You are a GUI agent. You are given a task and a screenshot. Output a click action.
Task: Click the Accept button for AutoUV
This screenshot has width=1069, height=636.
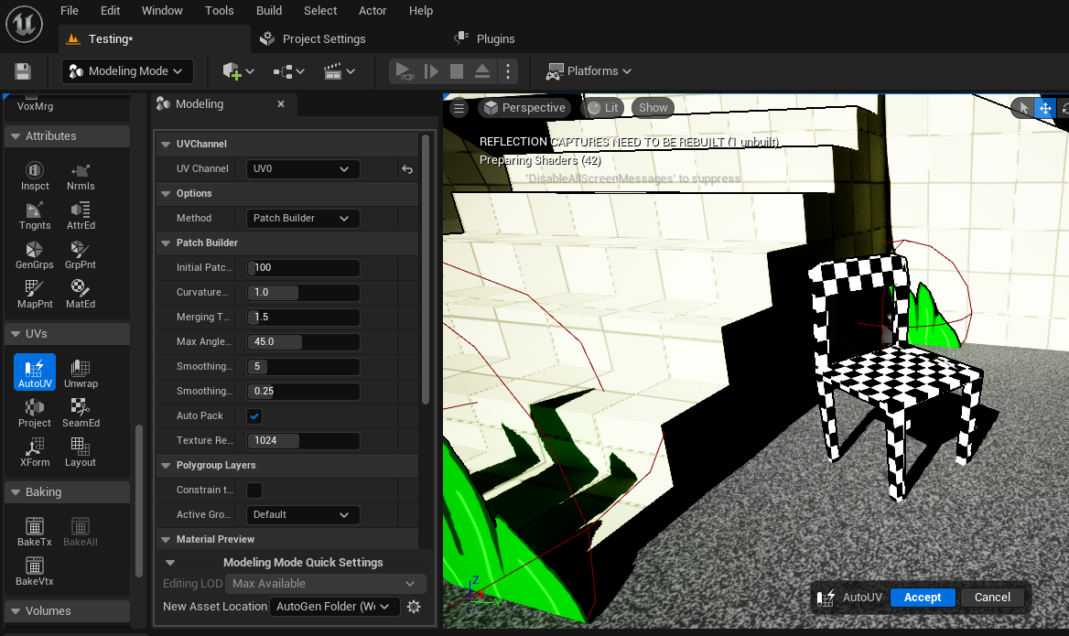pyautogui.click(x=923, y=597)
